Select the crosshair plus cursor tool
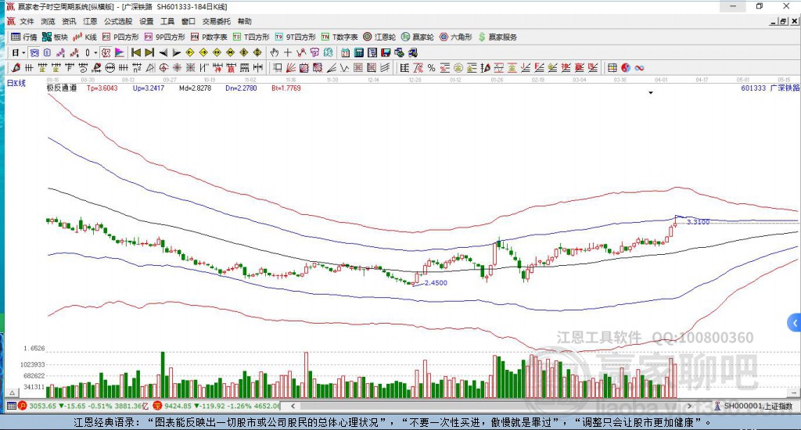 tap(288, 52)
